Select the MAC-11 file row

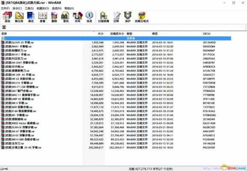pos(116,95)
